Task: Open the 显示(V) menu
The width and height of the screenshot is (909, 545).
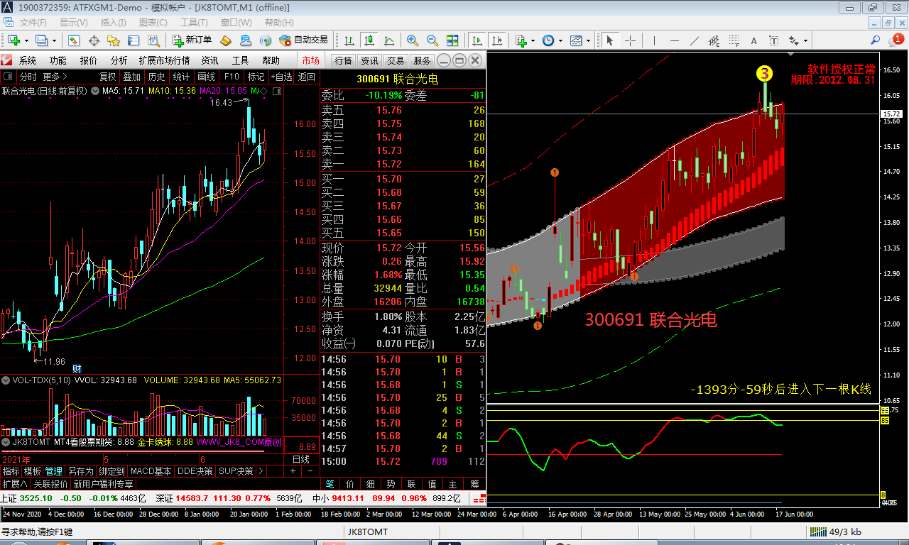Action: 74,23
